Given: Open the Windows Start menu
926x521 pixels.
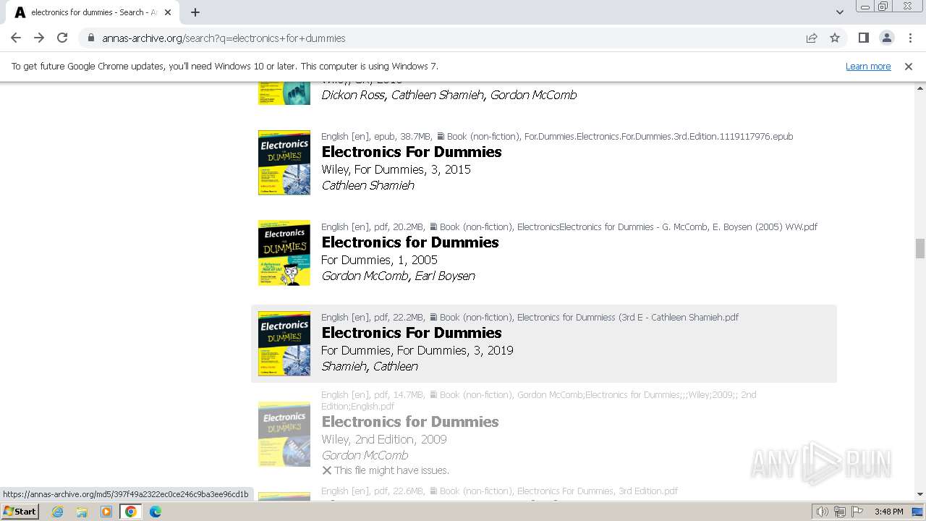Looking at the screenshot, I should click(20, 511).
